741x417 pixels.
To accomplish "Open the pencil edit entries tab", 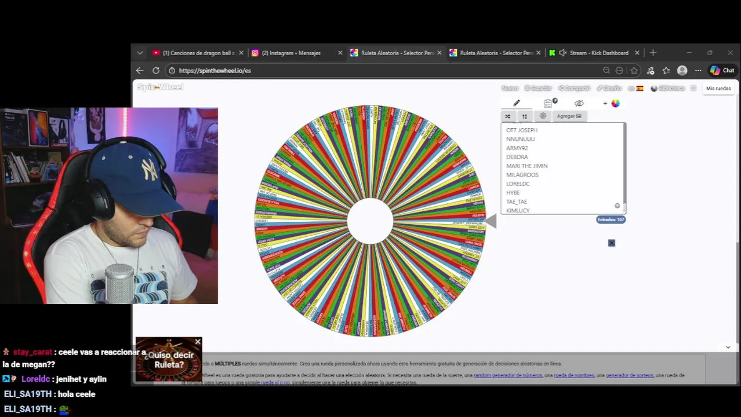I will pos(517,103).
